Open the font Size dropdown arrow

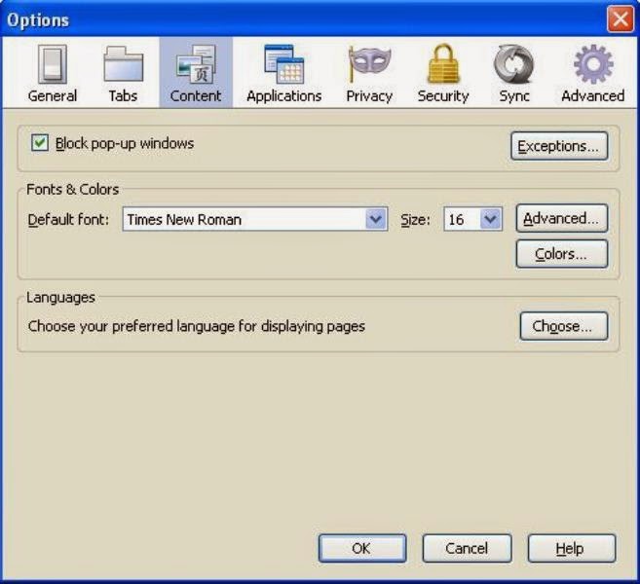(x=491, y=219)
